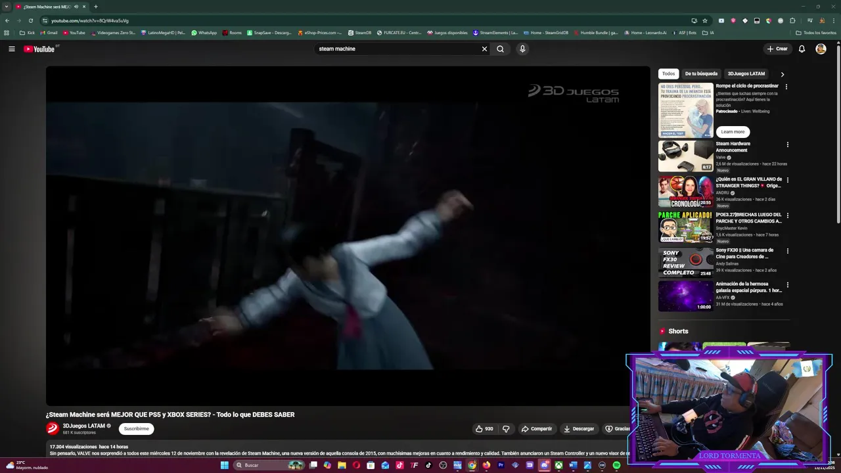This screenshot has height=473, width=841.
Task: Open options for the Stranger Things video
Action: (788, 180)
